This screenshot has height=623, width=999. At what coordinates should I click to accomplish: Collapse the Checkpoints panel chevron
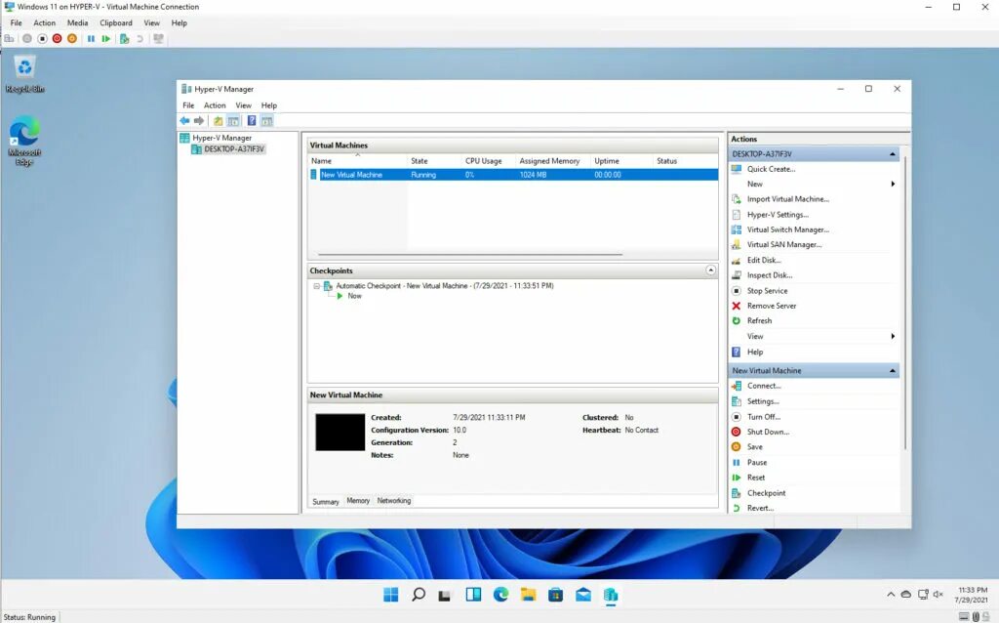pos(708,270)
